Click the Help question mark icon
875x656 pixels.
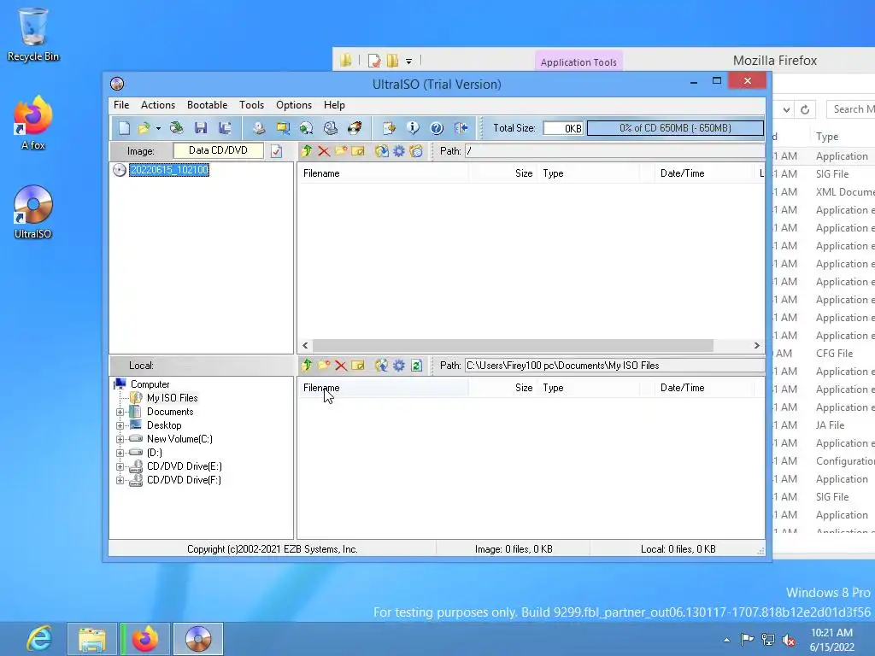[x=437, y=128]
